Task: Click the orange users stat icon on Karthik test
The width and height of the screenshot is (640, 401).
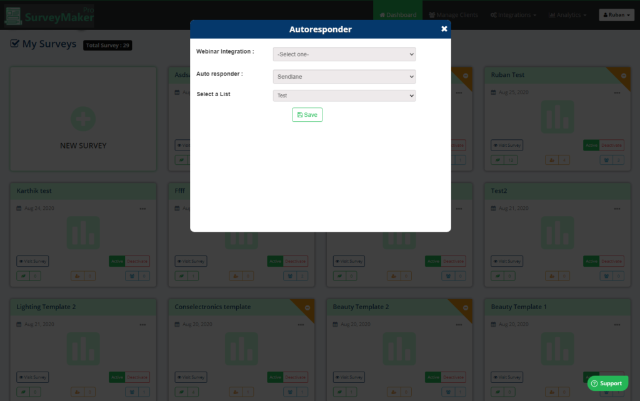Action: (77, 275)
